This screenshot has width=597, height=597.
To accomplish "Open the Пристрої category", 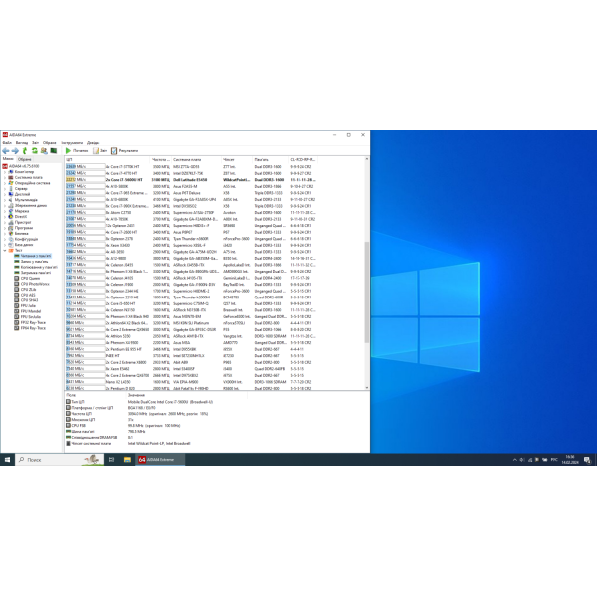I will (23, 222).
